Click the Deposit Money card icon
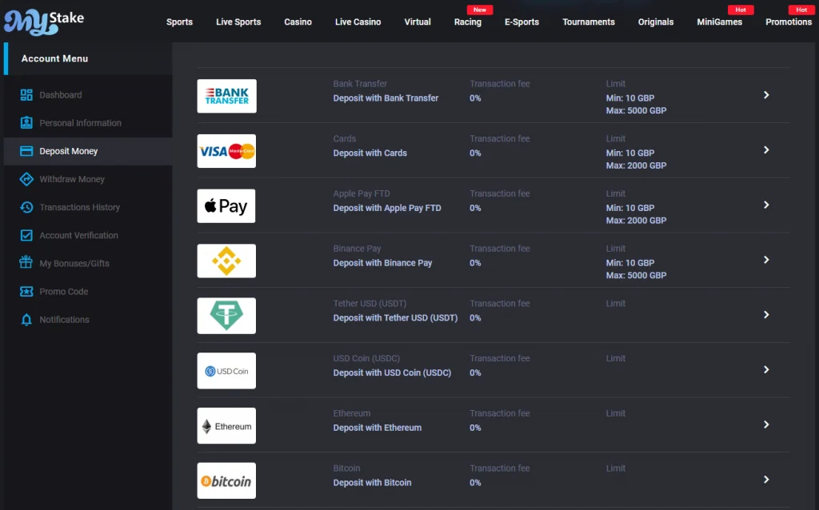This screenshot has width=819, height=510. point(26,151)
